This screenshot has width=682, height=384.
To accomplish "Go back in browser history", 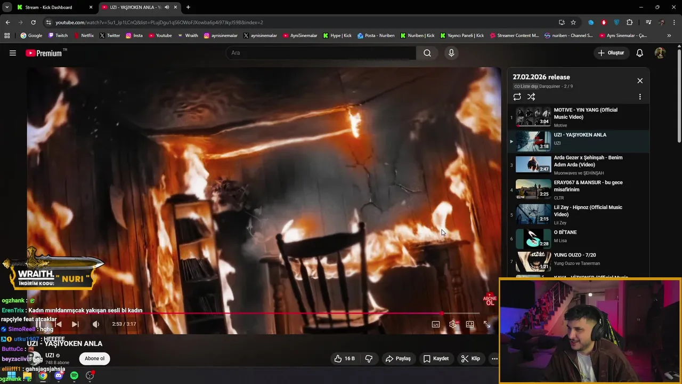I will tap(7, 22).
